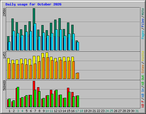Click green weekend day 31 label
Viewport: 146px width, 114px height.
pos(137,111)
